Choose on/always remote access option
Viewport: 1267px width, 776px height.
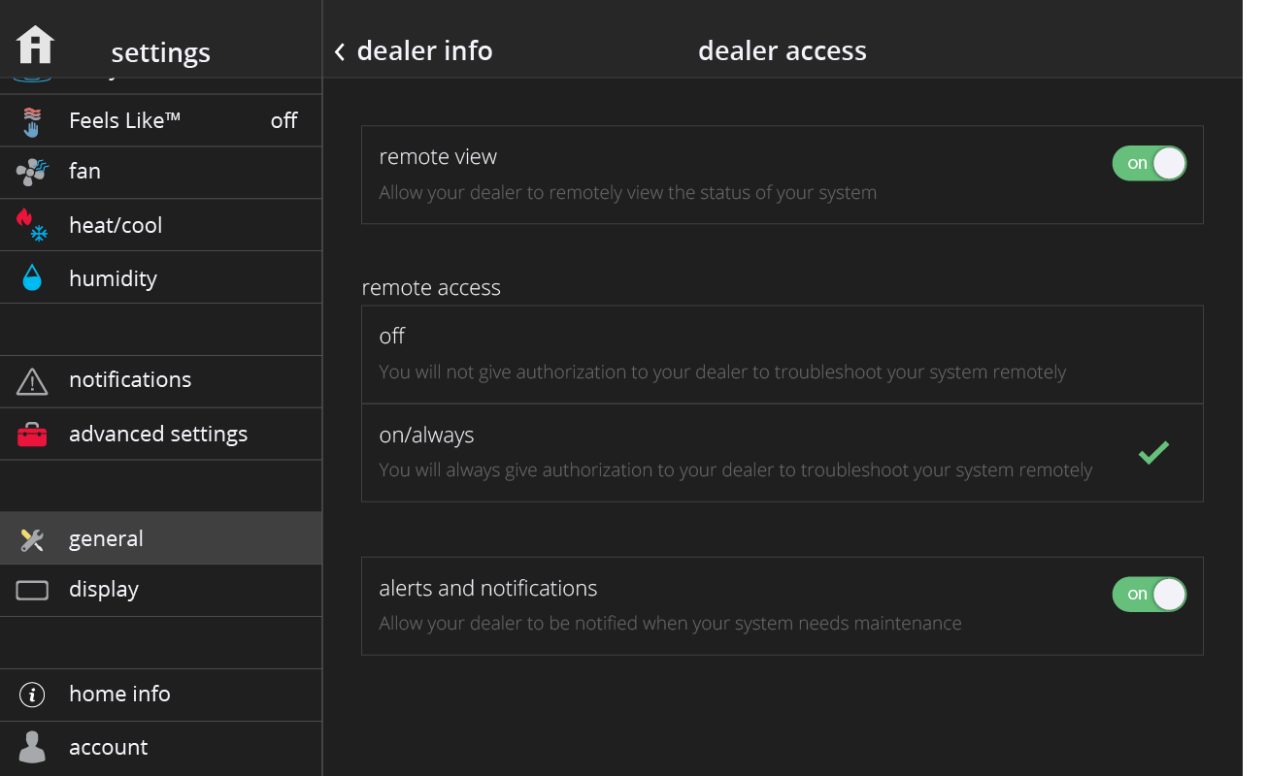point(782,453)
